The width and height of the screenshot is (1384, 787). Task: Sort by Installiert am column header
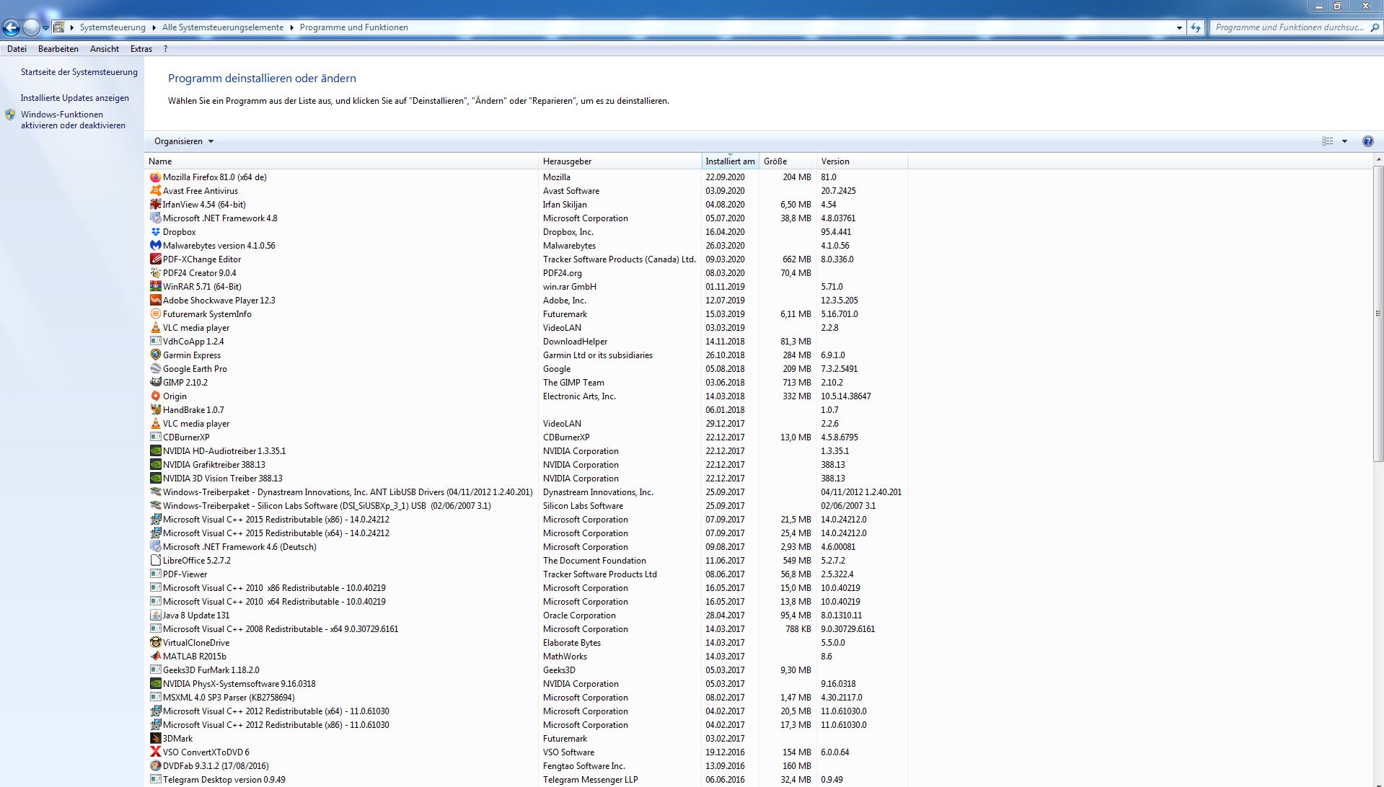tap(731, 161)
